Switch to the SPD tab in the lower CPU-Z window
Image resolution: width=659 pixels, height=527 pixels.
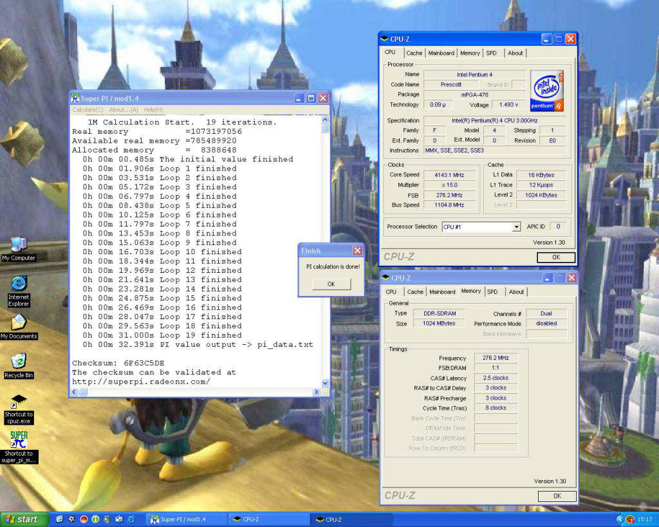point(492,291)
